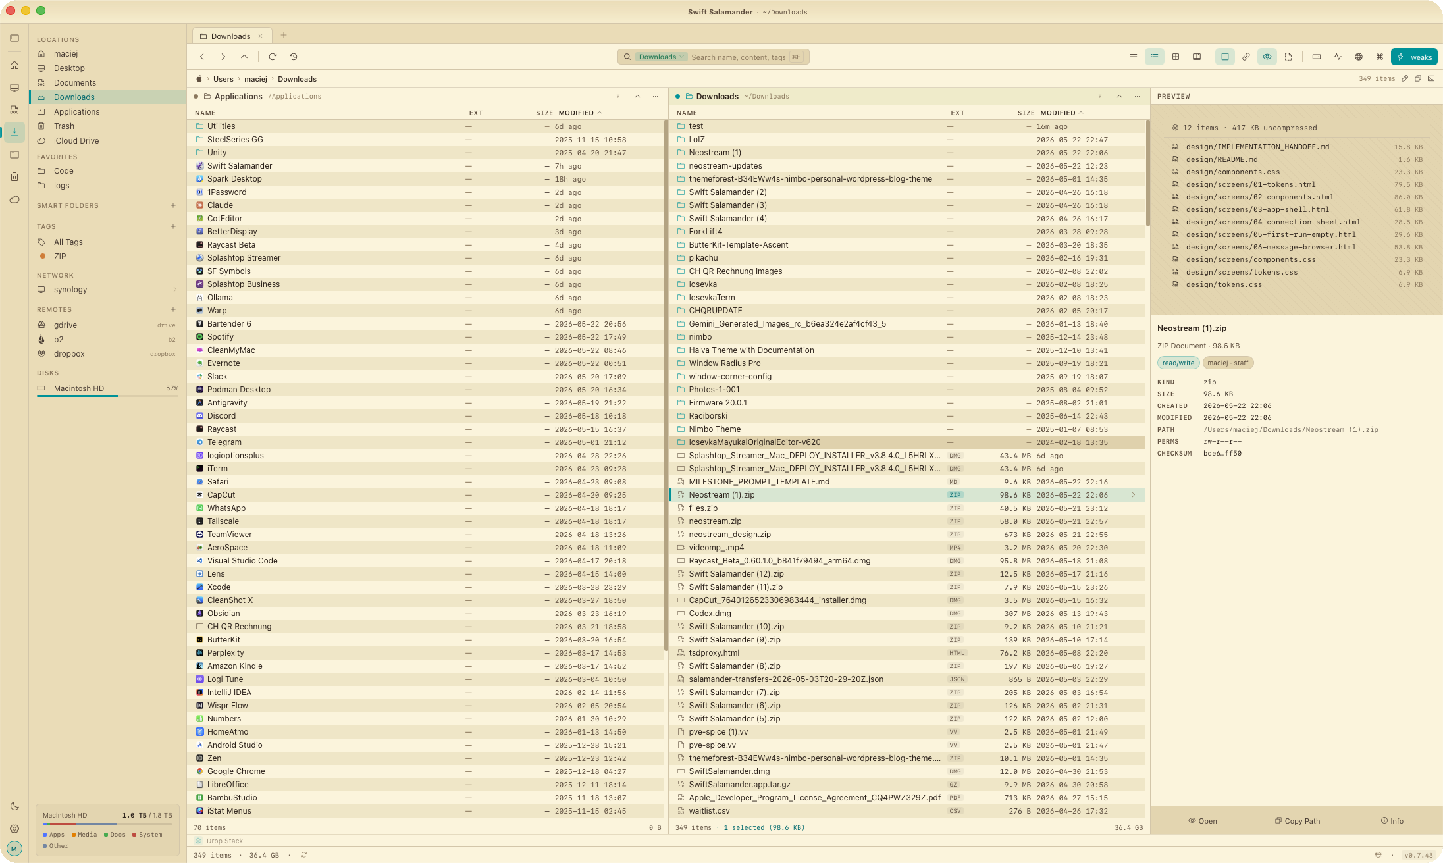
Task: Click the rectangle drive icon in toolbar
Action: pos(1317,57)
